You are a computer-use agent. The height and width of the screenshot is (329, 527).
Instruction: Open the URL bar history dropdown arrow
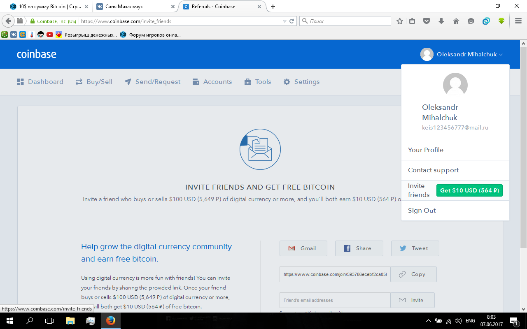pyautogui.click(x=284, y=21)
